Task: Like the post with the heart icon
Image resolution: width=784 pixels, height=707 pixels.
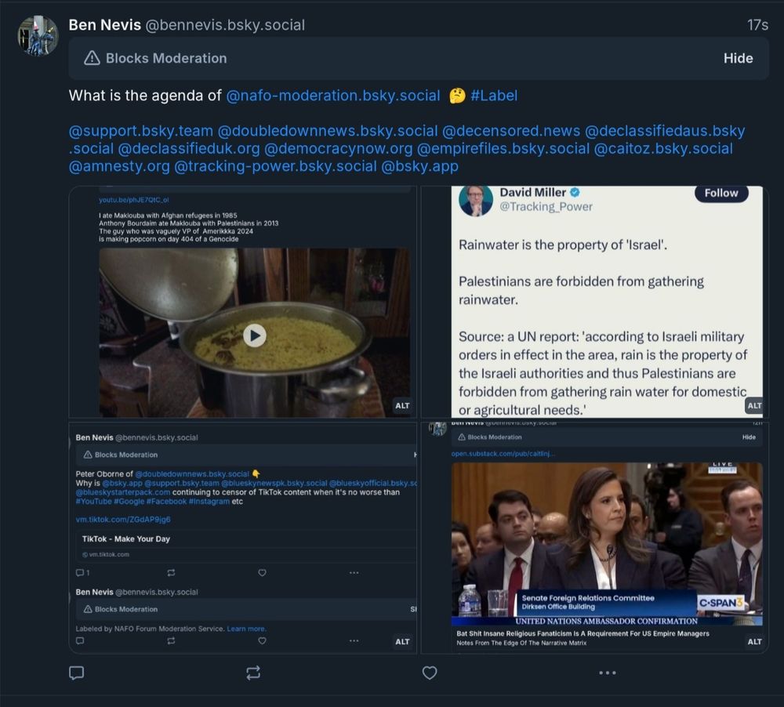Action: pyautogui.click(x=430, y=673)
